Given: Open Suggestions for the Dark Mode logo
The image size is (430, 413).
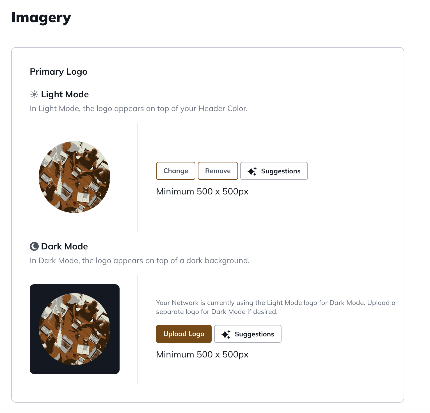Looking at the screenshot, I should pyautogui.click(x=248, y=334).
